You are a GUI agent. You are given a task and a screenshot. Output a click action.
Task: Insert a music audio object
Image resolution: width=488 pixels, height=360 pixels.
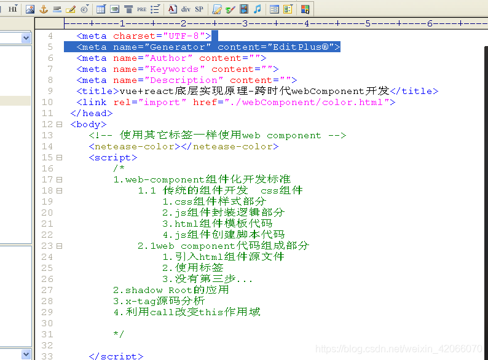click(258, 9)
